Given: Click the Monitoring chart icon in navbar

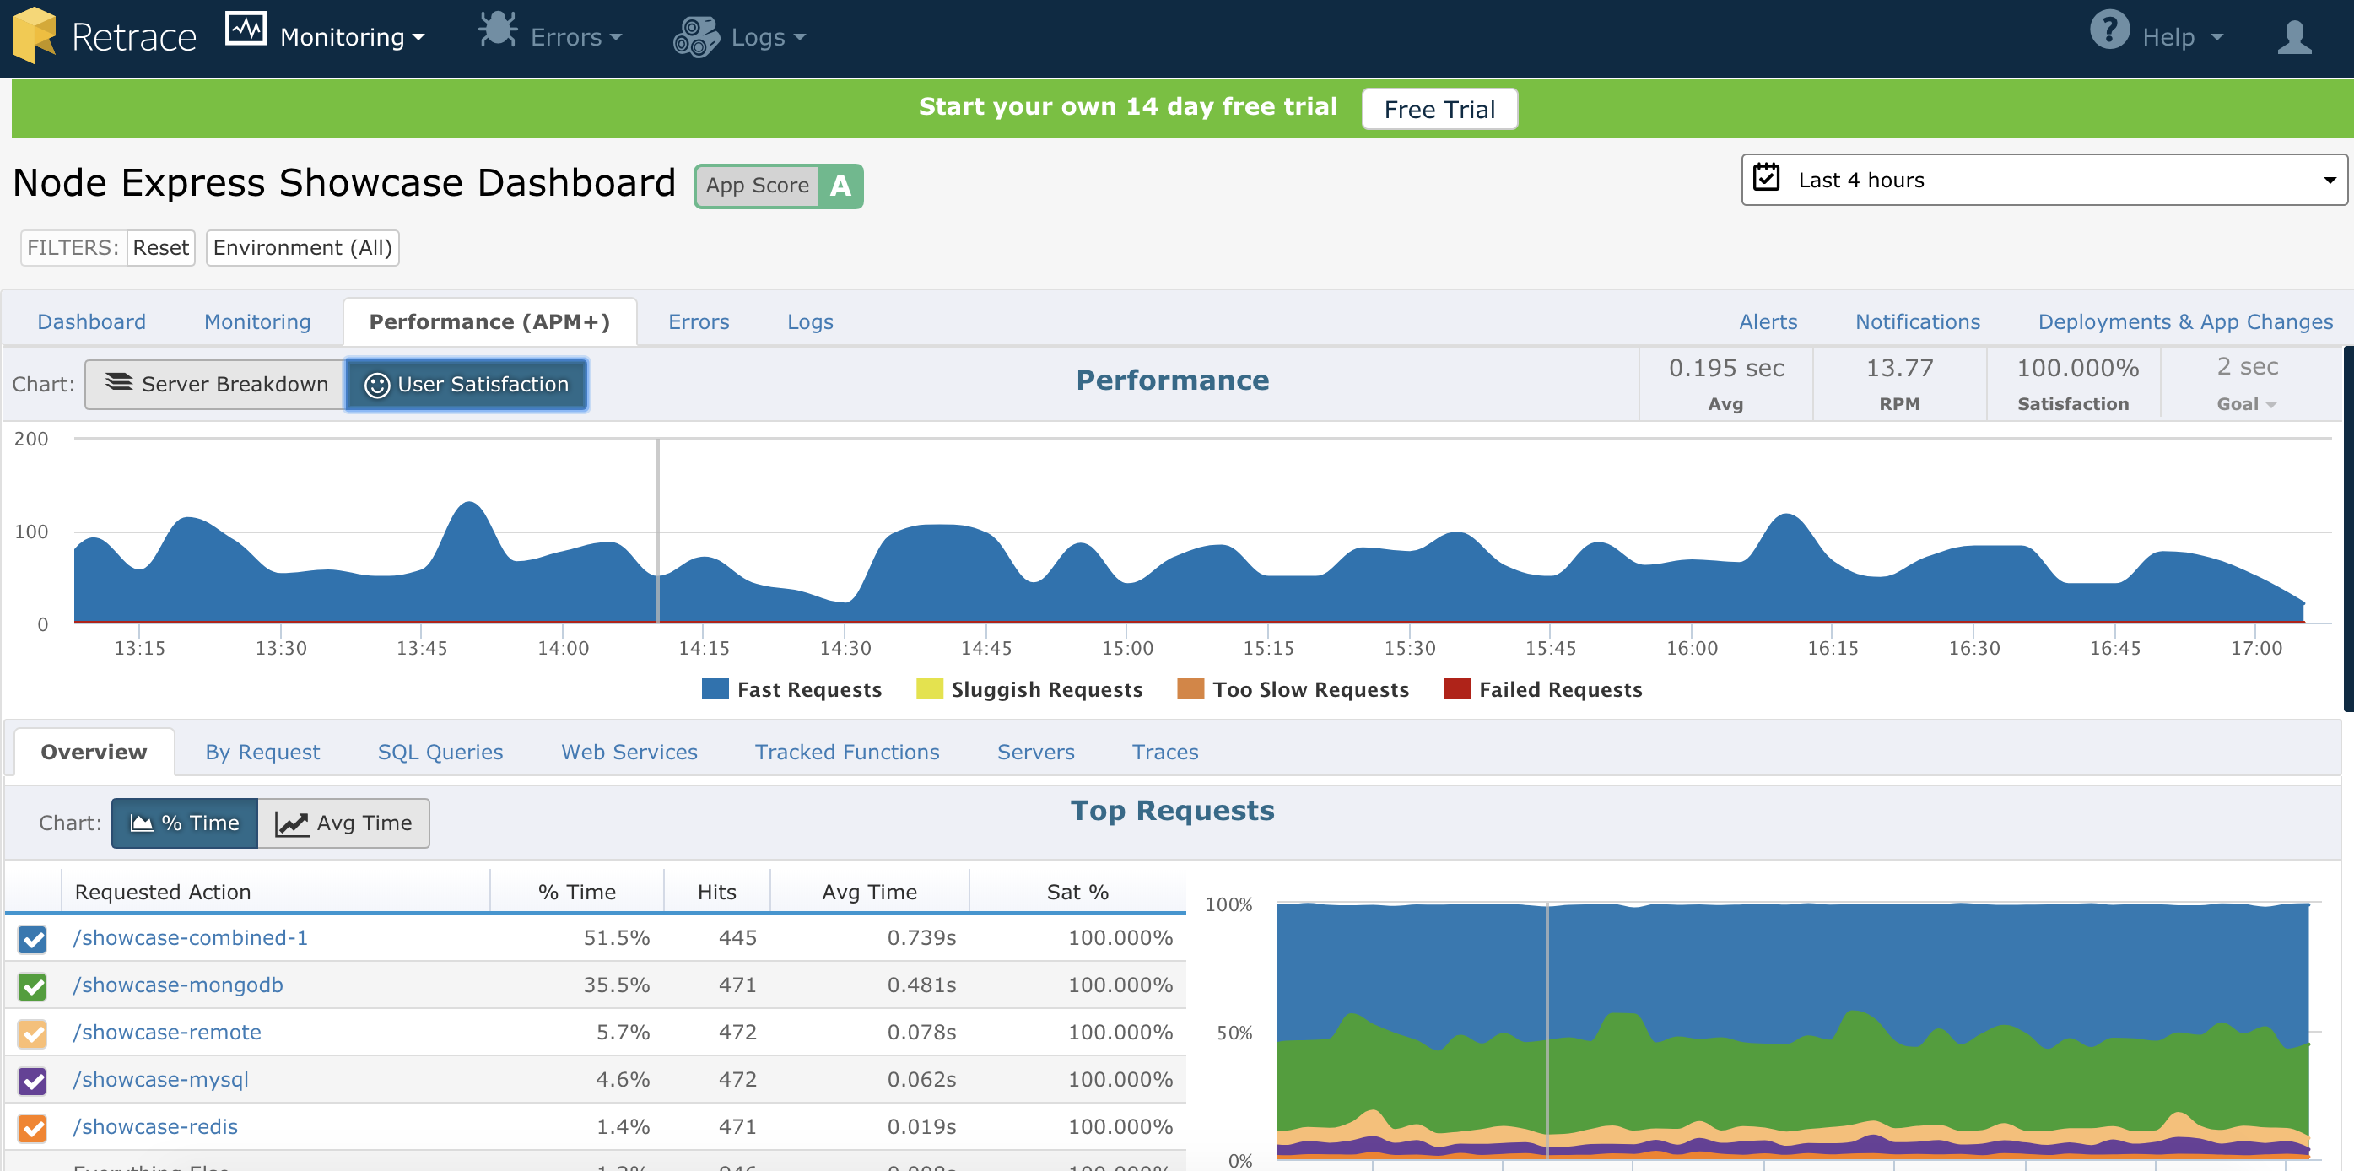Looking at the screenshot, I should click(x=246, y=30).
